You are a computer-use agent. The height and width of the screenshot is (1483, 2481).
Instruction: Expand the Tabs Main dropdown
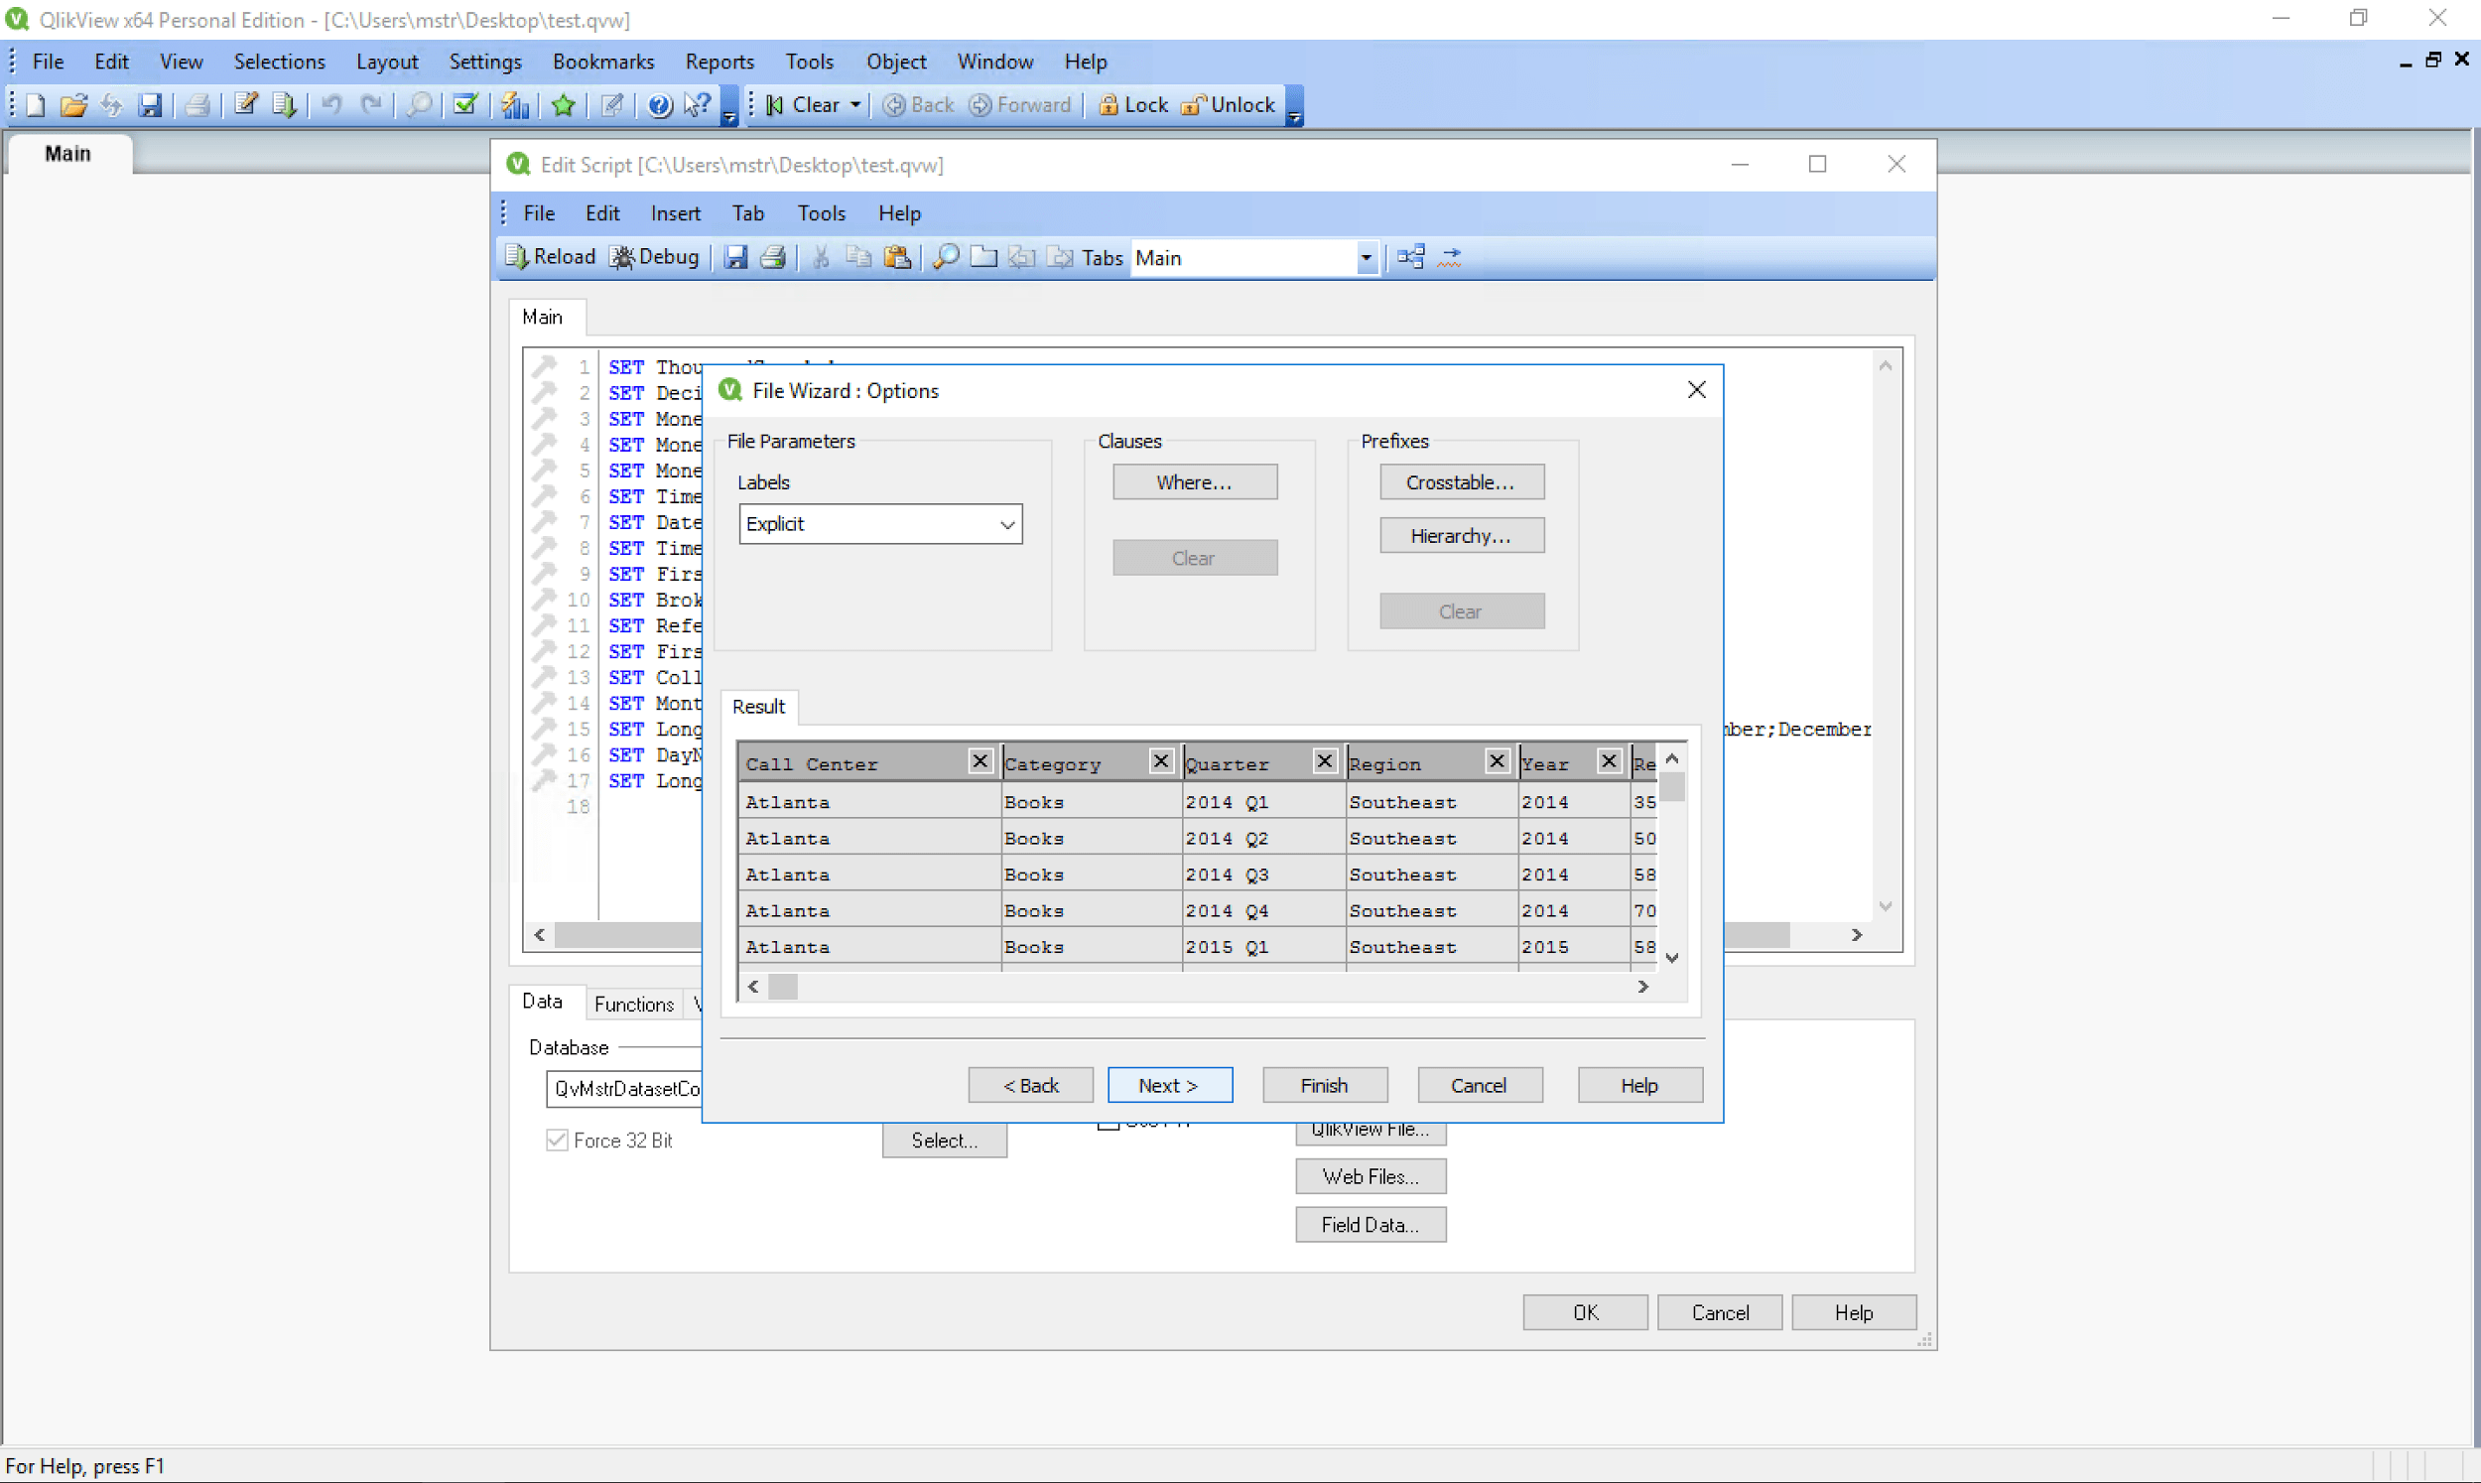[1366, 258]
